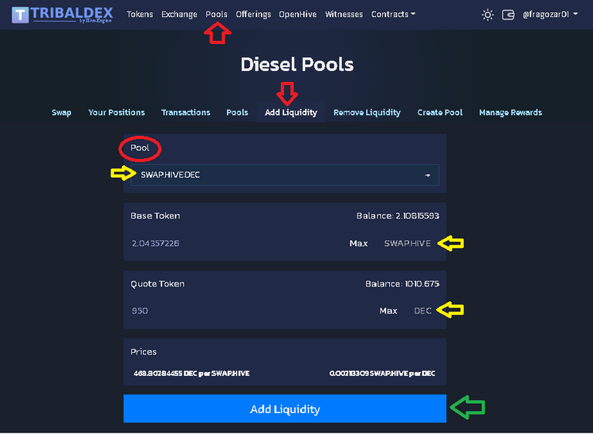Click the Base Token balance 2.10815593
The height and width of the screenshot is (434, 593).
pyautogui.click(x=417, y=215)
